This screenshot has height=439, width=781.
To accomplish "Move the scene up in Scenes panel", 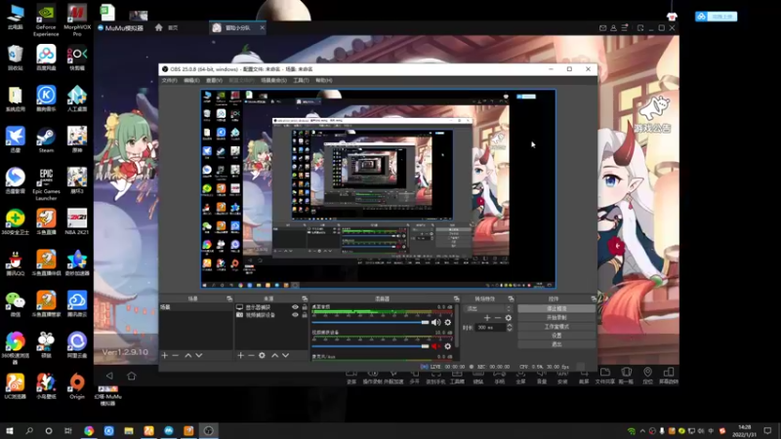I will 187,355.
